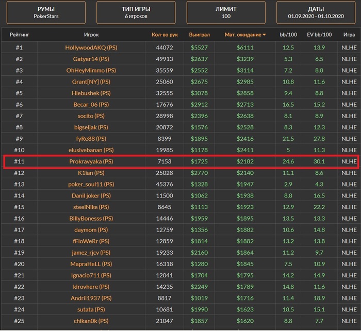Open the Даты date range filter

[x=316, y=12]
